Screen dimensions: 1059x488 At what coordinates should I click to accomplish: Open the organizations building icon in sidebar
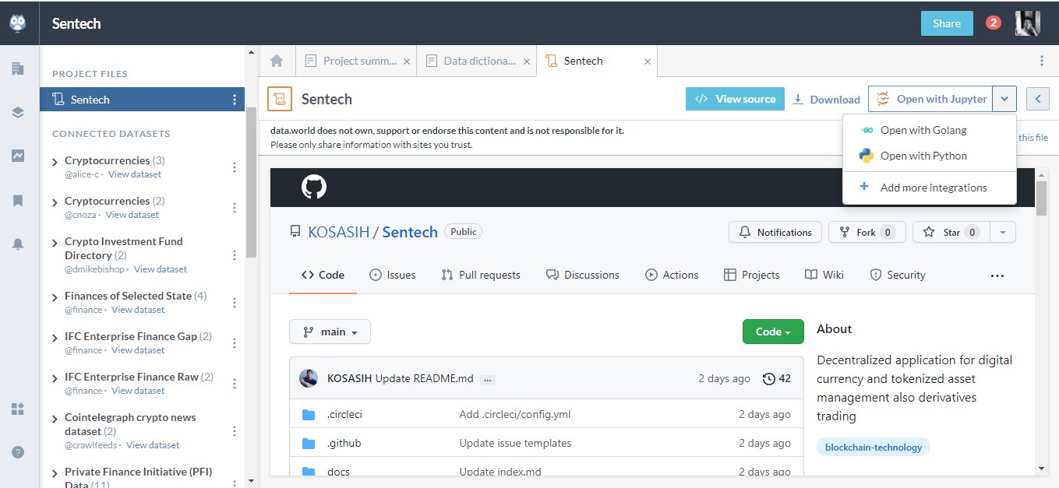click(18, 68)
